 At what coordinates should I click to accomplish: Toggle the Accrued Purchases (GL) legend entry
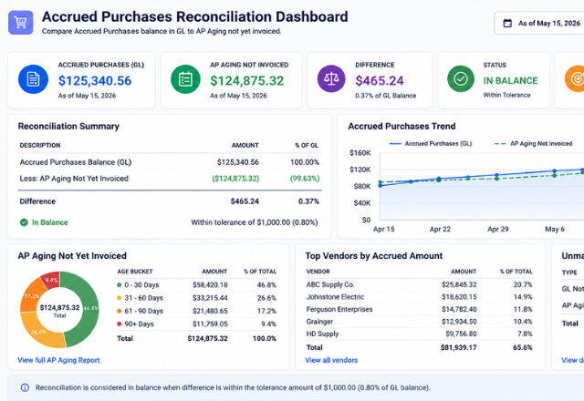click(x=430, y=144)
